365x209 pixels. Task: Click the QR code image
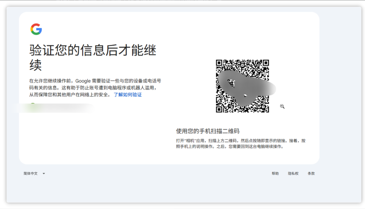pos(242,86)
